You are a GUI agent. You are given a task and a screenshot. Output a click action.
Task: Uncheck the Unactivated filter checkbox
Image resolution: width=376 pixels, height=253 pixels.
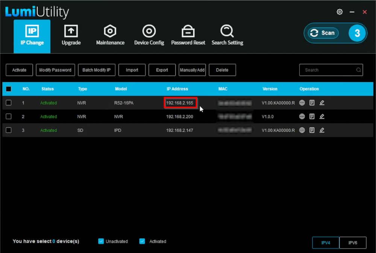tap(101, 241)
